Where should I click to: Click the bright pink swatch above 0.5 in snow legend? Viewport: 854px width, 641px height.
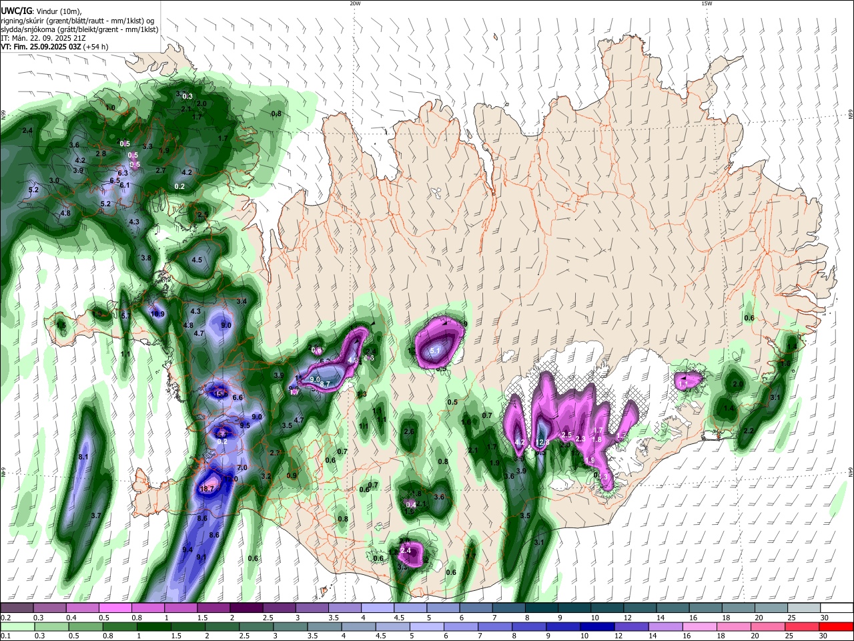click(x=115, y=608)
